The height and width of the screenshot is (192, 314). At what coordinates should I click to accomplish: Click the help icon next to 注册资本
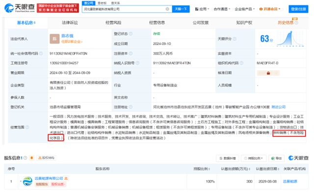click(131, 53)
